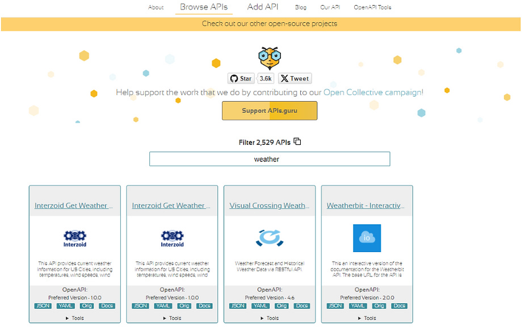
Task: Open Orig spec for Weatherbit card
Action: coord(379,306)
